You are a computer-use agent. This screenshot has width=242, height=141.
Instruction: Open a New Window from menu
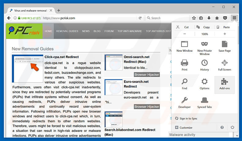coord(184,46)
